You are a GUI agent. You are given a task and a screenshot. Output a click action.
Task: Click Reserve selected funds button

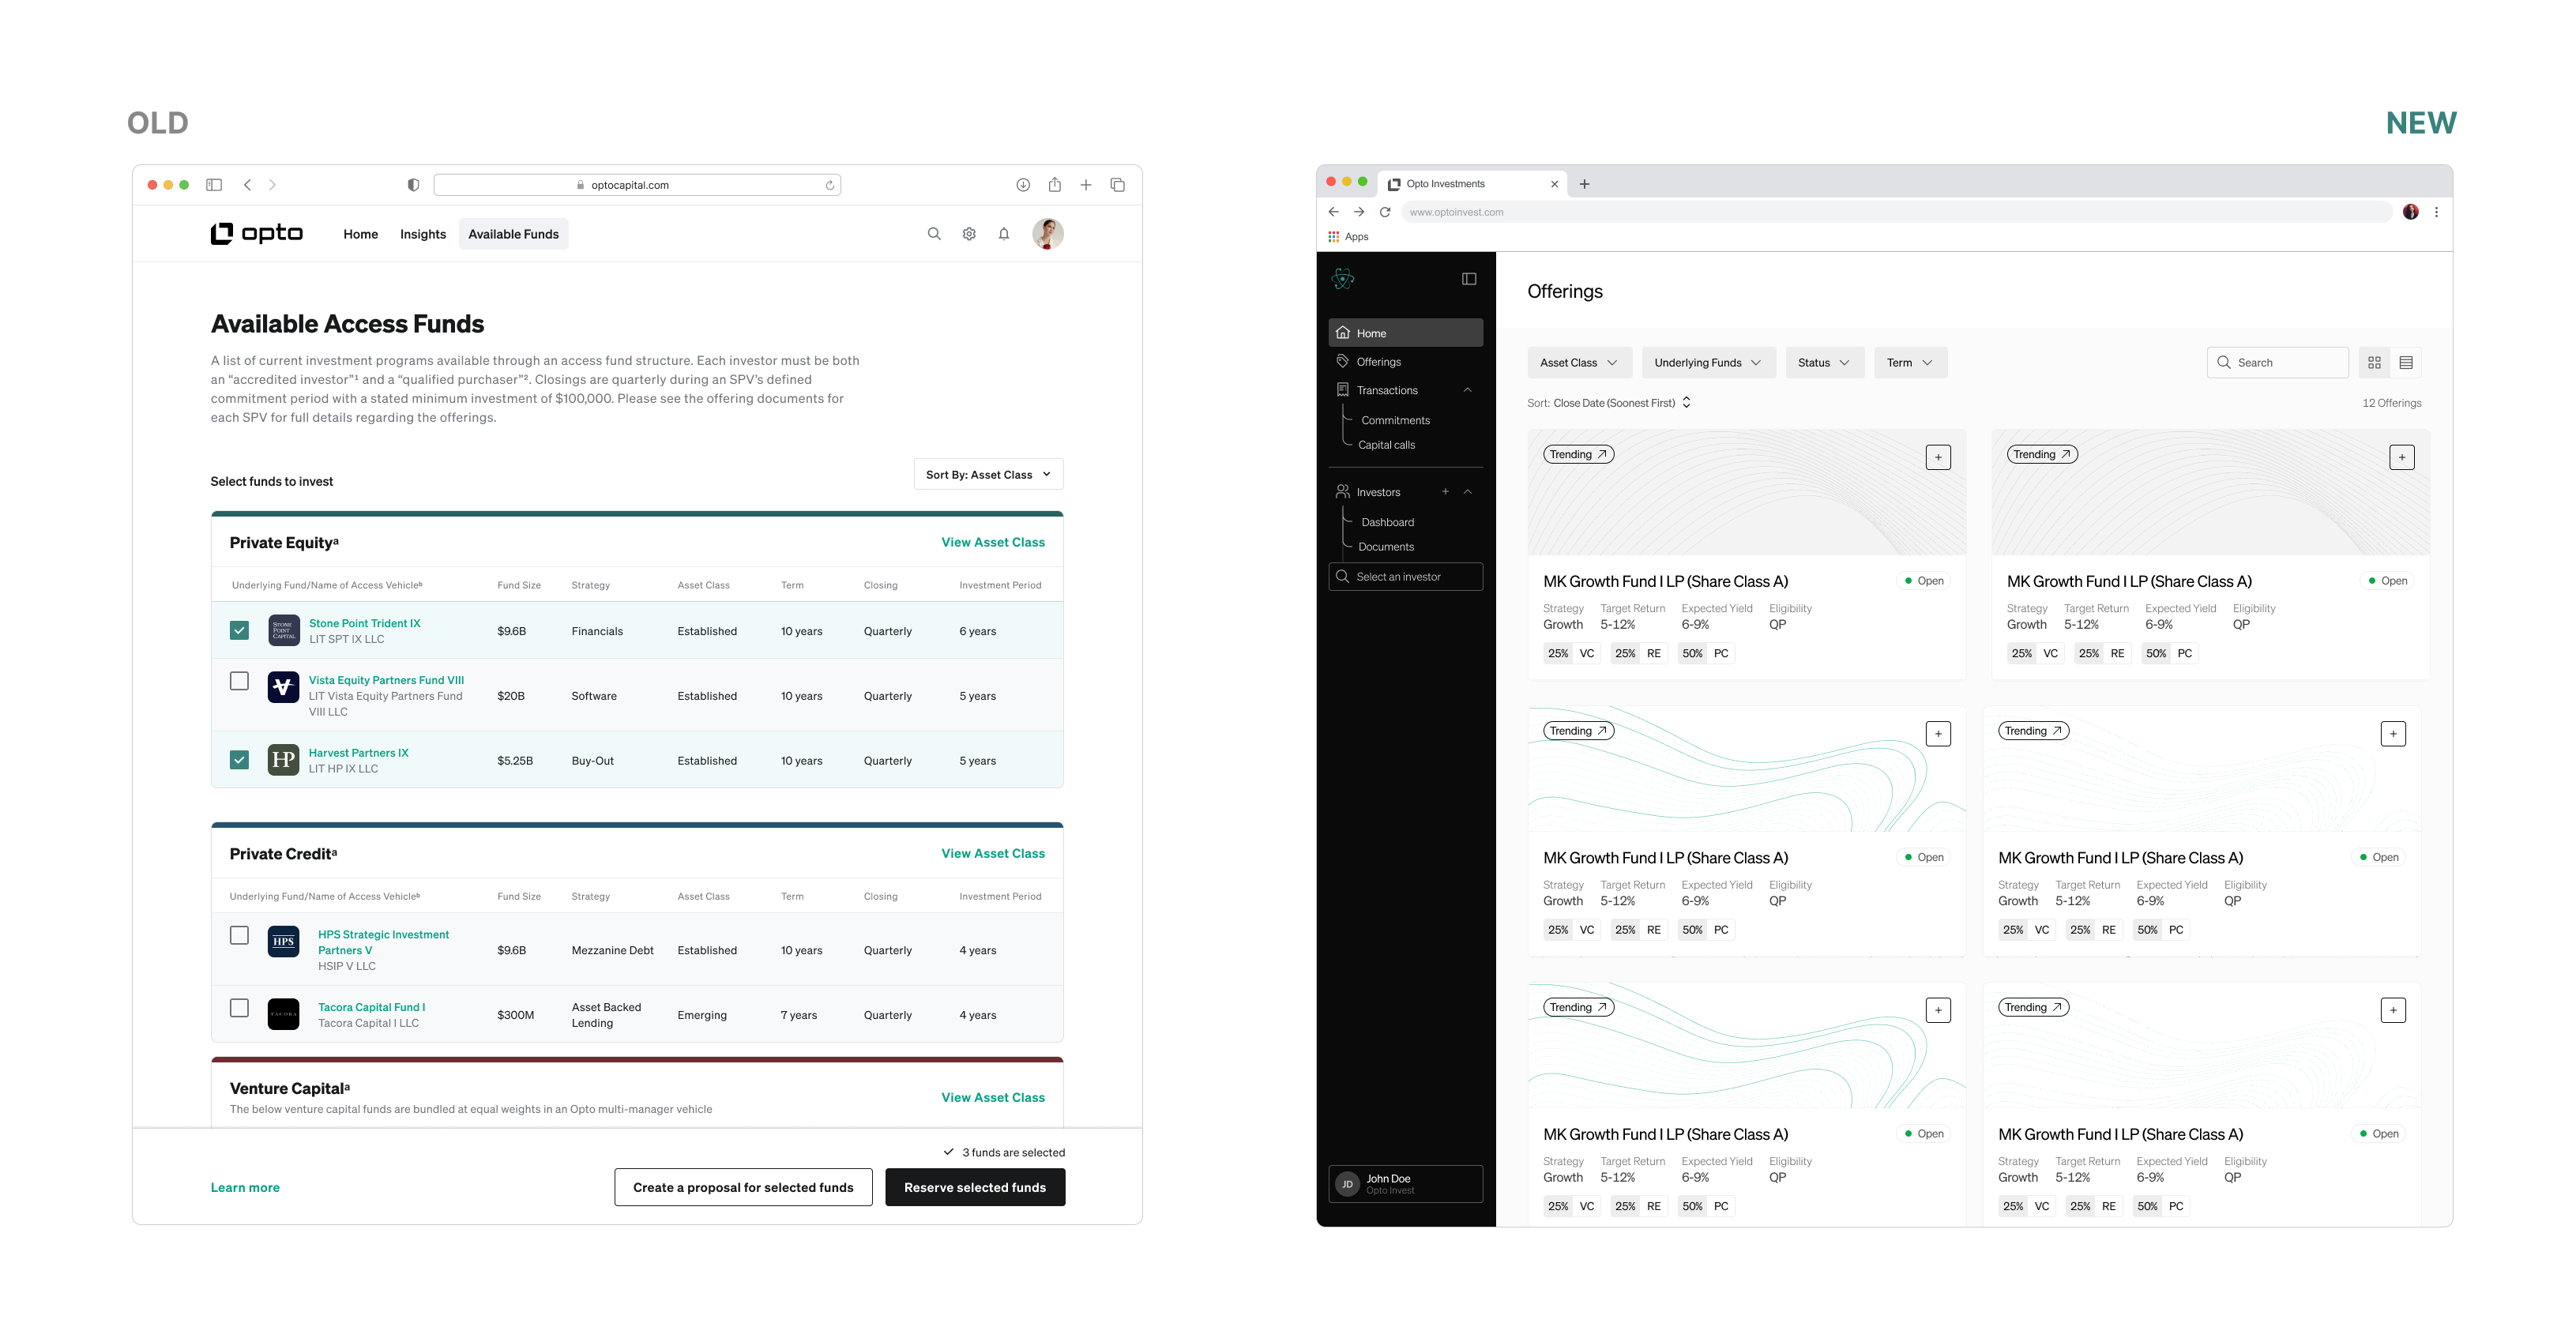975,1187
